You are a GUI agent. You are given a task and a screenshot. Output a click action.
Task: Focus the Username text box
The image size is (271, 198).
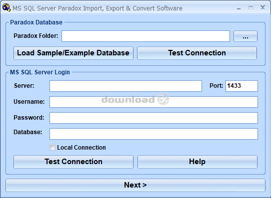(153, 102)
